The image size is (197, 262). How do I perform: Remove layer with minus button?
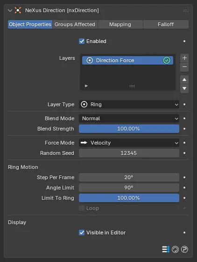click(184, 67)
